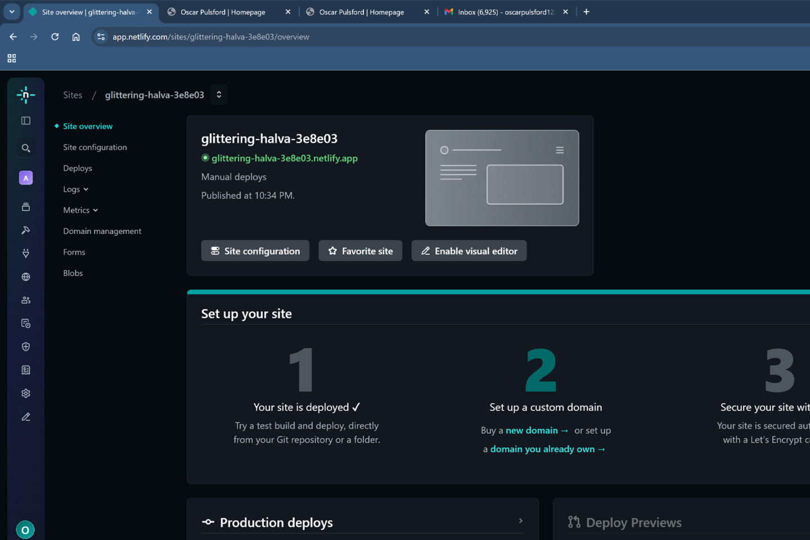Click Enable visual editor button
810x540 pixels.
click(469, 251)
